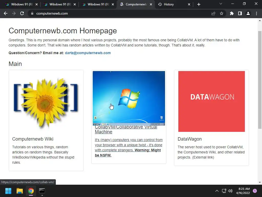The image size is (262, 197).
Task: Open CollabVM/Collaborative Virtual Machine link
Action: (126, 130)
